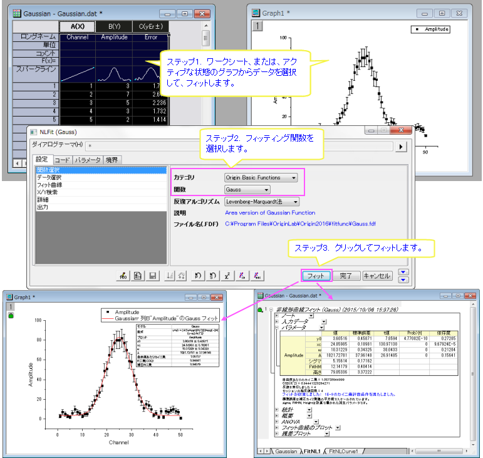Click the save fitting function disk icon
Viewport: 483px width, 458px height.
[x=152, y=275]
